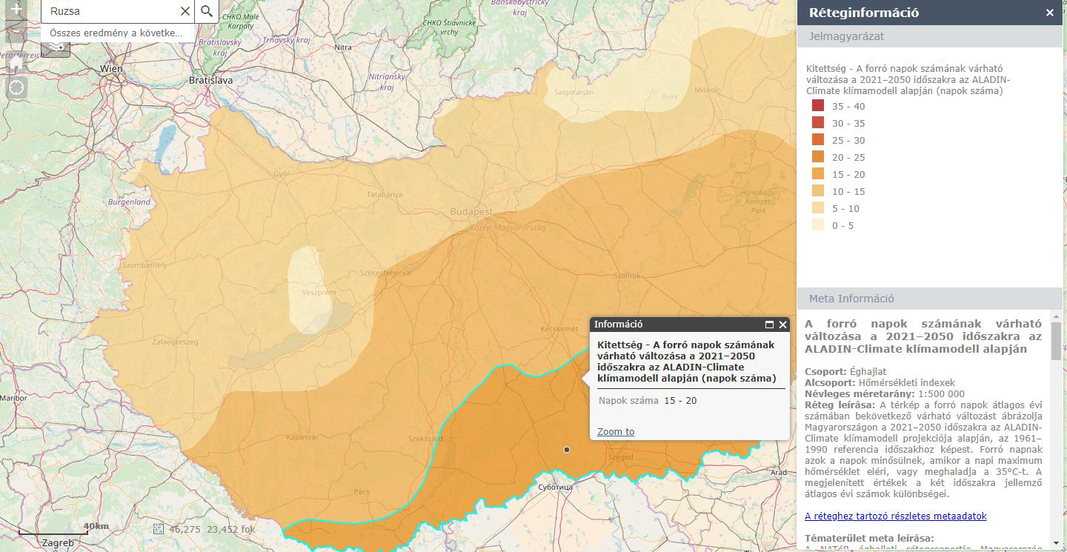The image size is (1067, 552).
Task: Click the coordinate grid icon near coordinates
Action: (158, 529)
